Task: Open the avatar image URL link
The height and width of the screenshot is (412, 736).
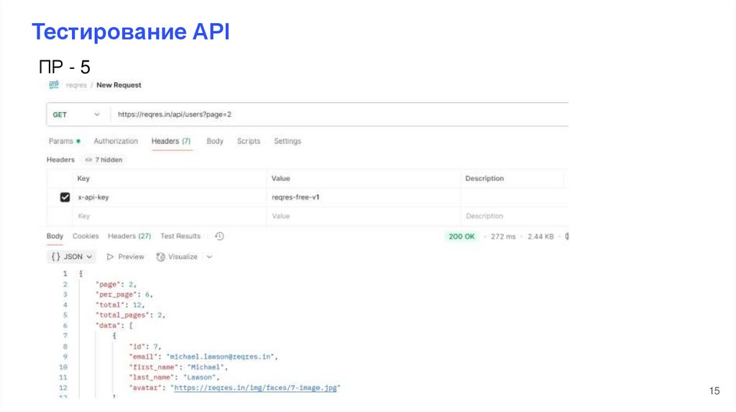Action: click(254, 388)
